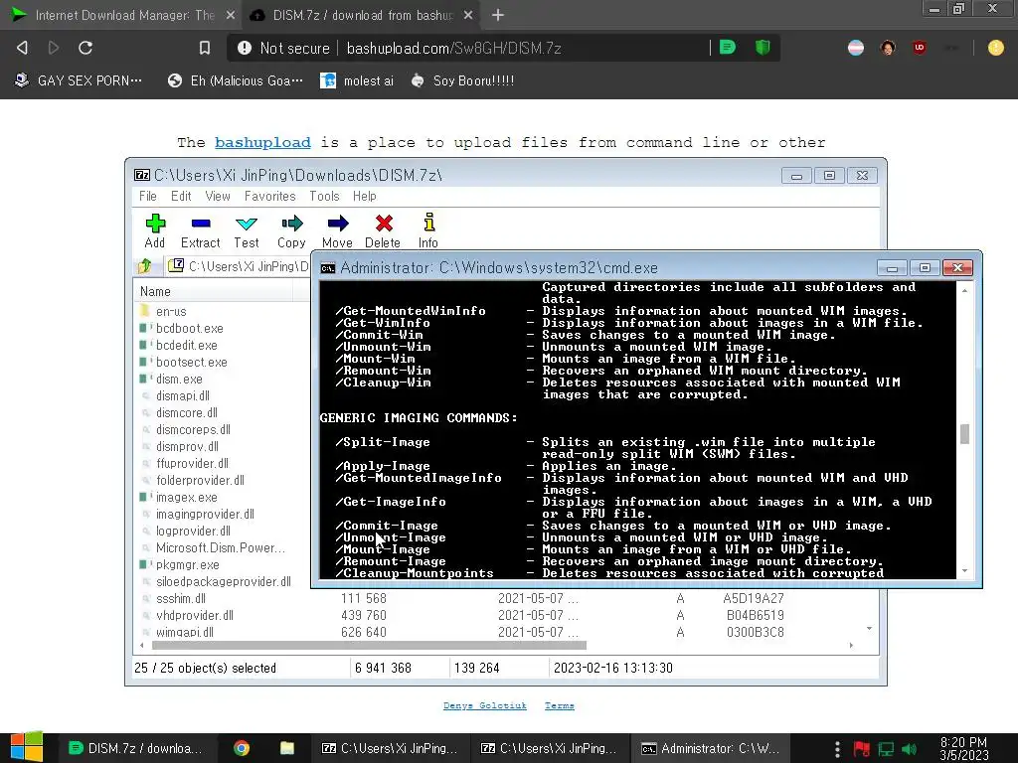Click the browser Forward button
Image resolution: width=1018 pixels, height=763 pixels.
(54, 48)
